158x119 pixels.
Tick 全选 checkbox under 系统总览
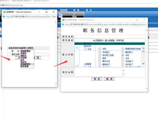(x=85, y=49)
